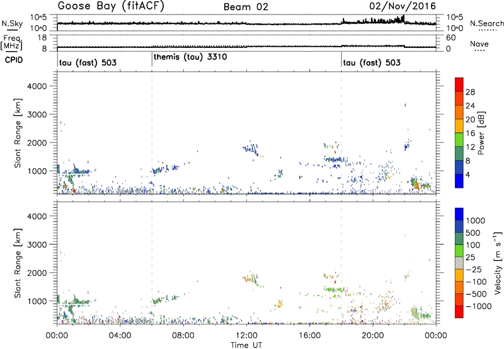
Task: Click the Power color bar blue segment near 4
Action: click(459, 181)
